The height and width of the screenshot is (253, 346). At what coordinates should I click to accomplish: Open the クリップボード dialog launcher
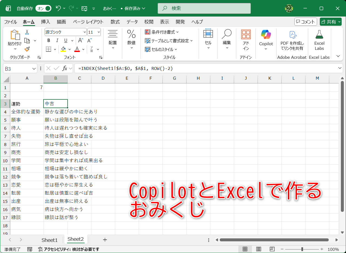click(39, 57)
